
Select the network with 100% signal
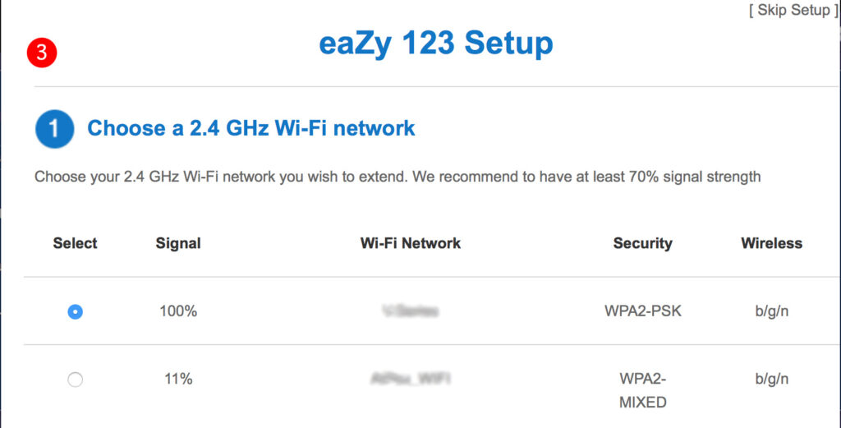75,312
